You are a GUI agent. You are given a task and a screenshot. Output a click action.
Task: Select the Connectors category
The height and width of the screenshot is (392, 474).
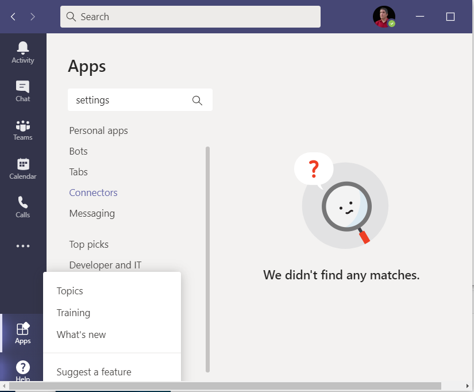(93, 193)
